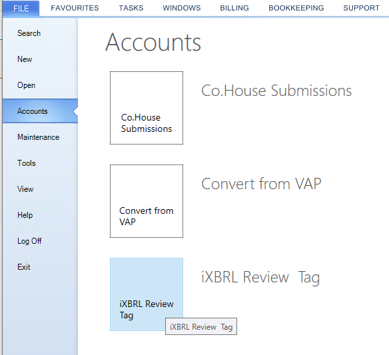The height and width of the screenshot is (355, 389).
Task: Open the Co.House Submissions tile
Action: 147,108
